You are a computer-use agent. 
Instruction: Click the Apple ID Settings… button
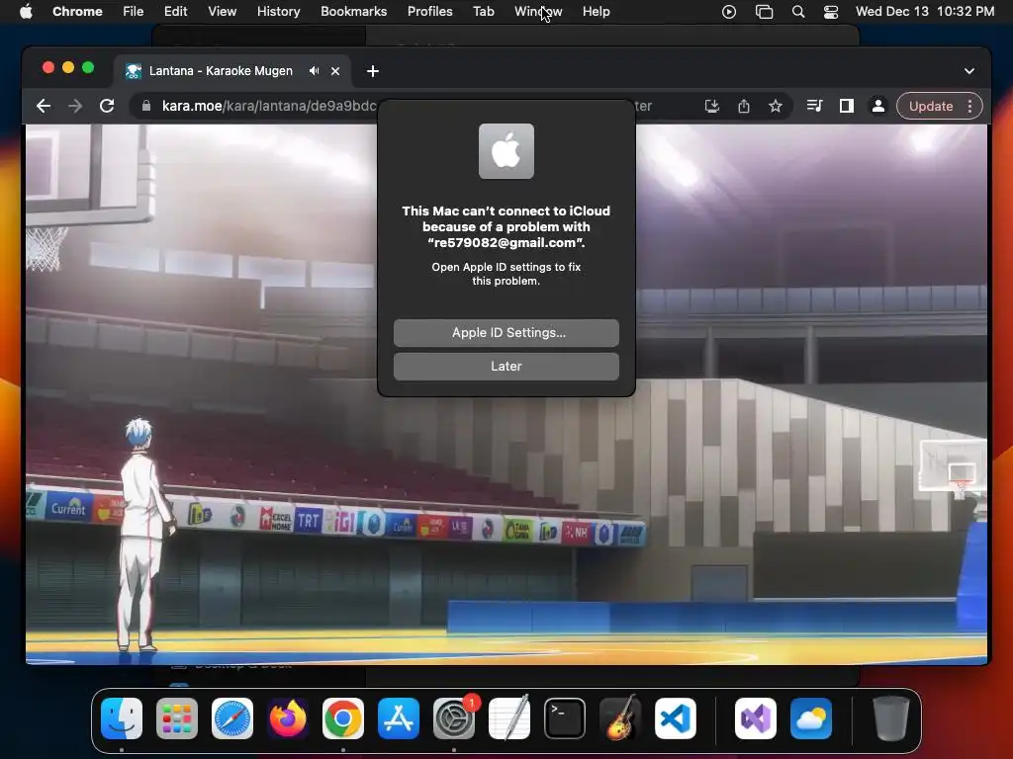coord(506,332)
